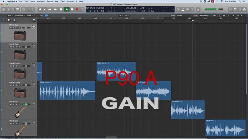Image resolution: width=248 pixels, height=139 pixels.
Task: Open the File menu
Action: [x=21, y=2]
